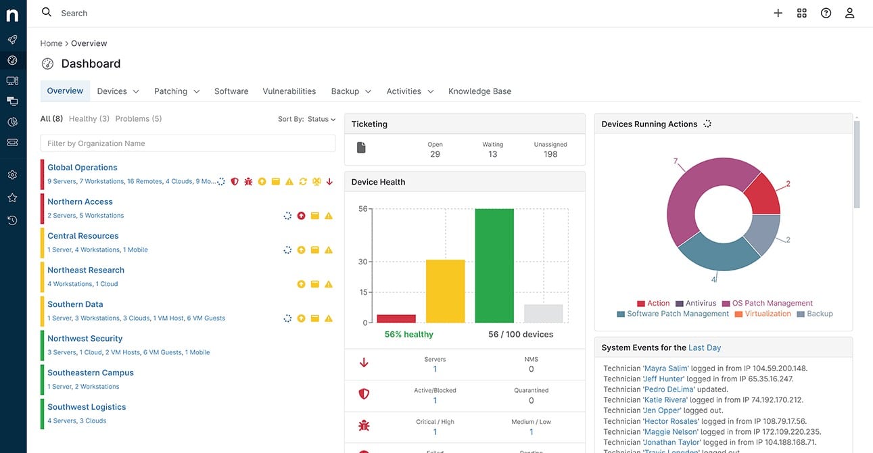Image resolution: width=873 pixels, height=453 pixels.
Task: Expand the Patching tab dropdown
Action: coord(197,91)
